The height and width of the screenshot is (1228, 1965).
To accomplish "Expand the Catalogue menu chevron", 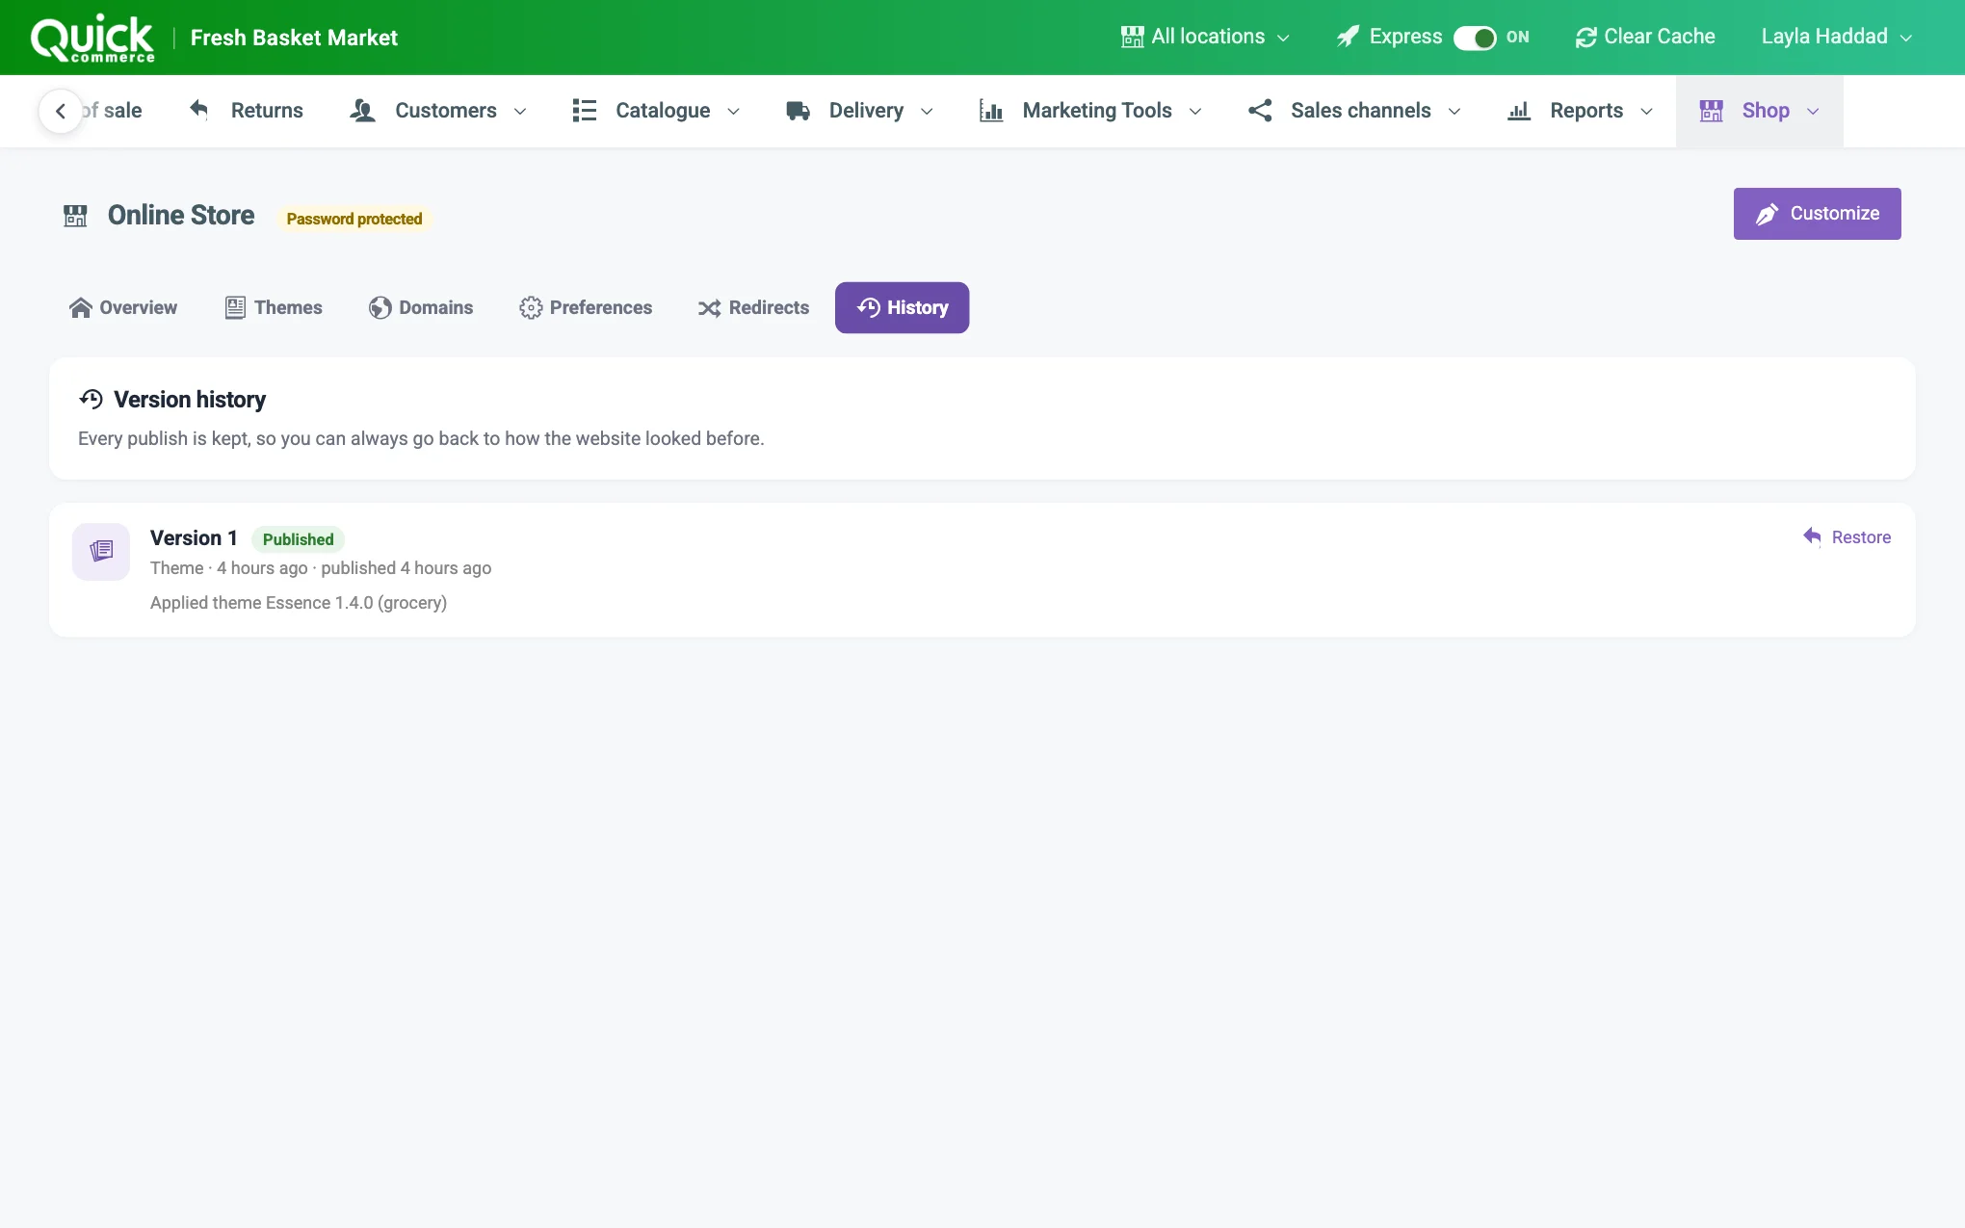I will [x=733, y=112].
